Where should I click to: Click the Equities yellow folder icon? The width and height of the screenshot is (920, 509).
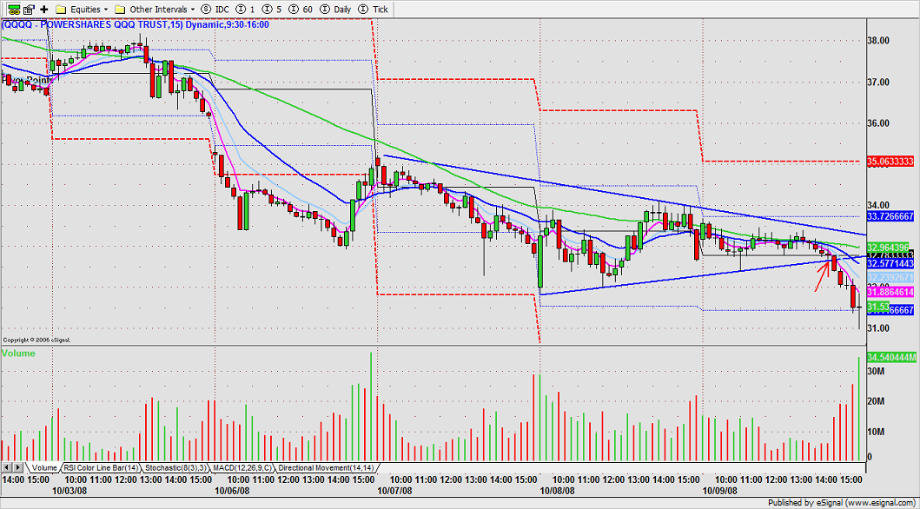click(x=61, y=10)
